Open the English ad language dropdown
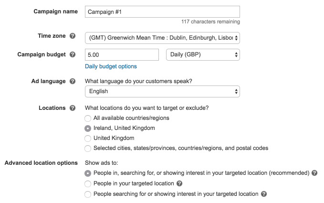Image resolution: width=324 pixels, height=203 pixels. (162, 91)
